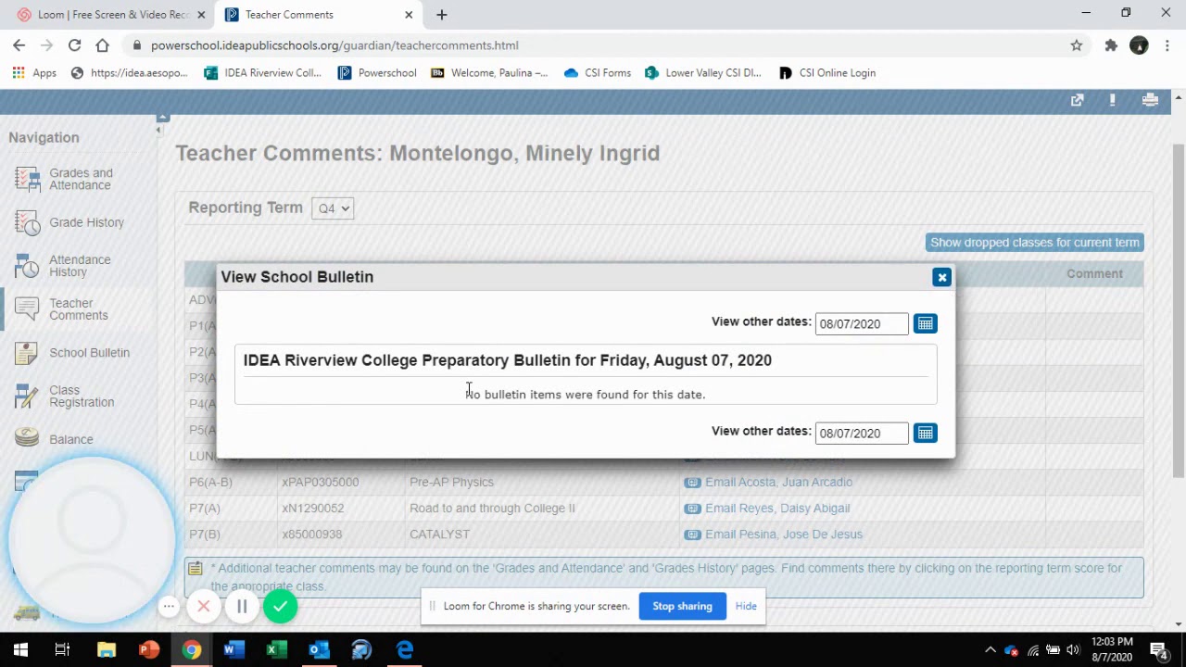Click the address bar URL
The image size is (1186, 667).
[x=334, y=44]
